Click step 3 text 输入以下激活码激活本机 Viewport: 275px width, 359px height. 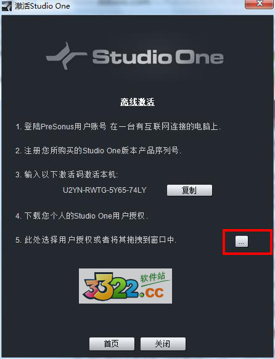point(67,175)
